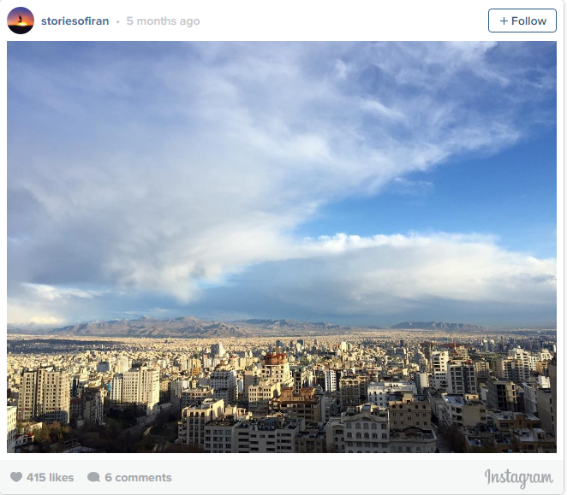Click the storiesofiran username link

75,21
